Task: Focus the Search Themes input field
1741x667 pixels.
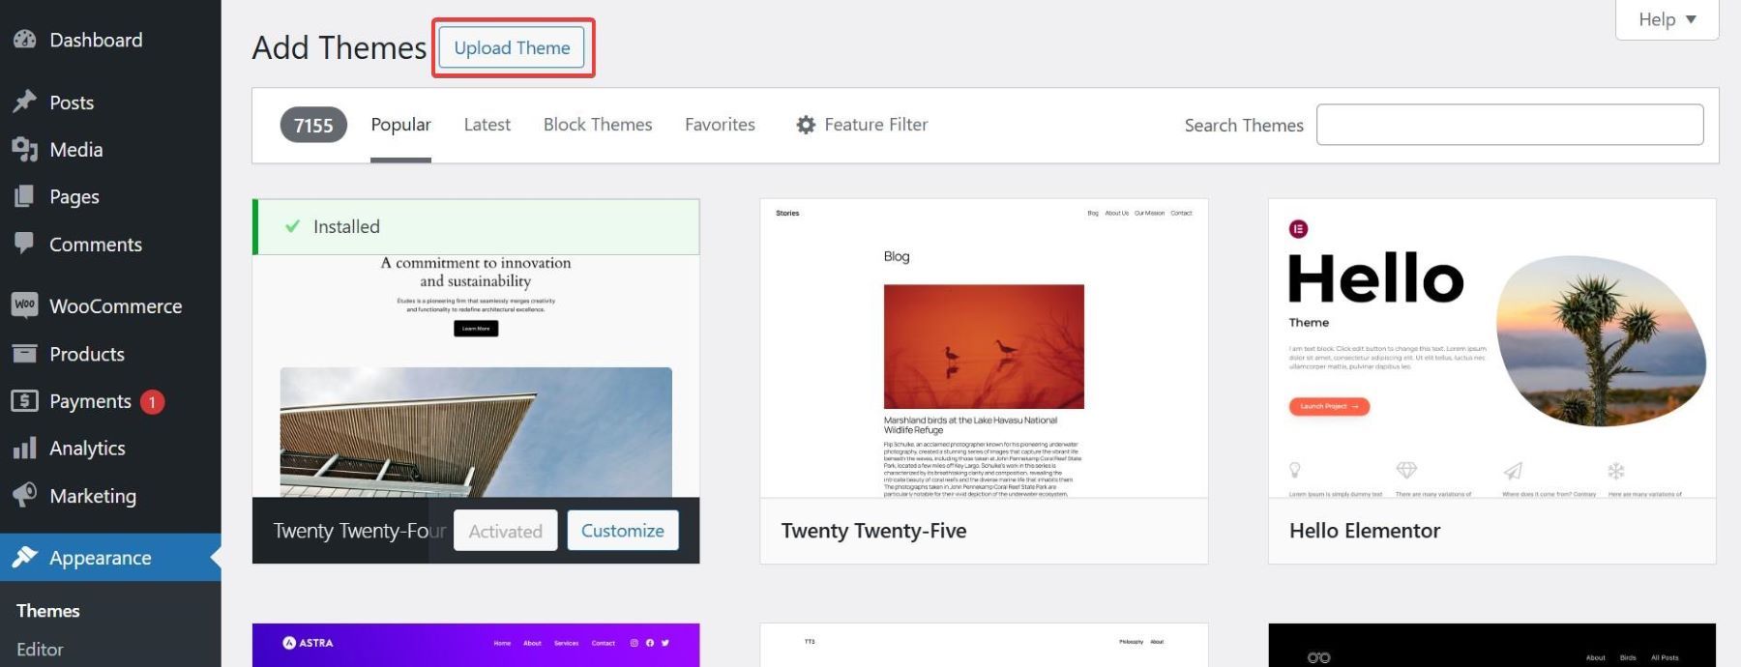Action: click(1510, 125)
